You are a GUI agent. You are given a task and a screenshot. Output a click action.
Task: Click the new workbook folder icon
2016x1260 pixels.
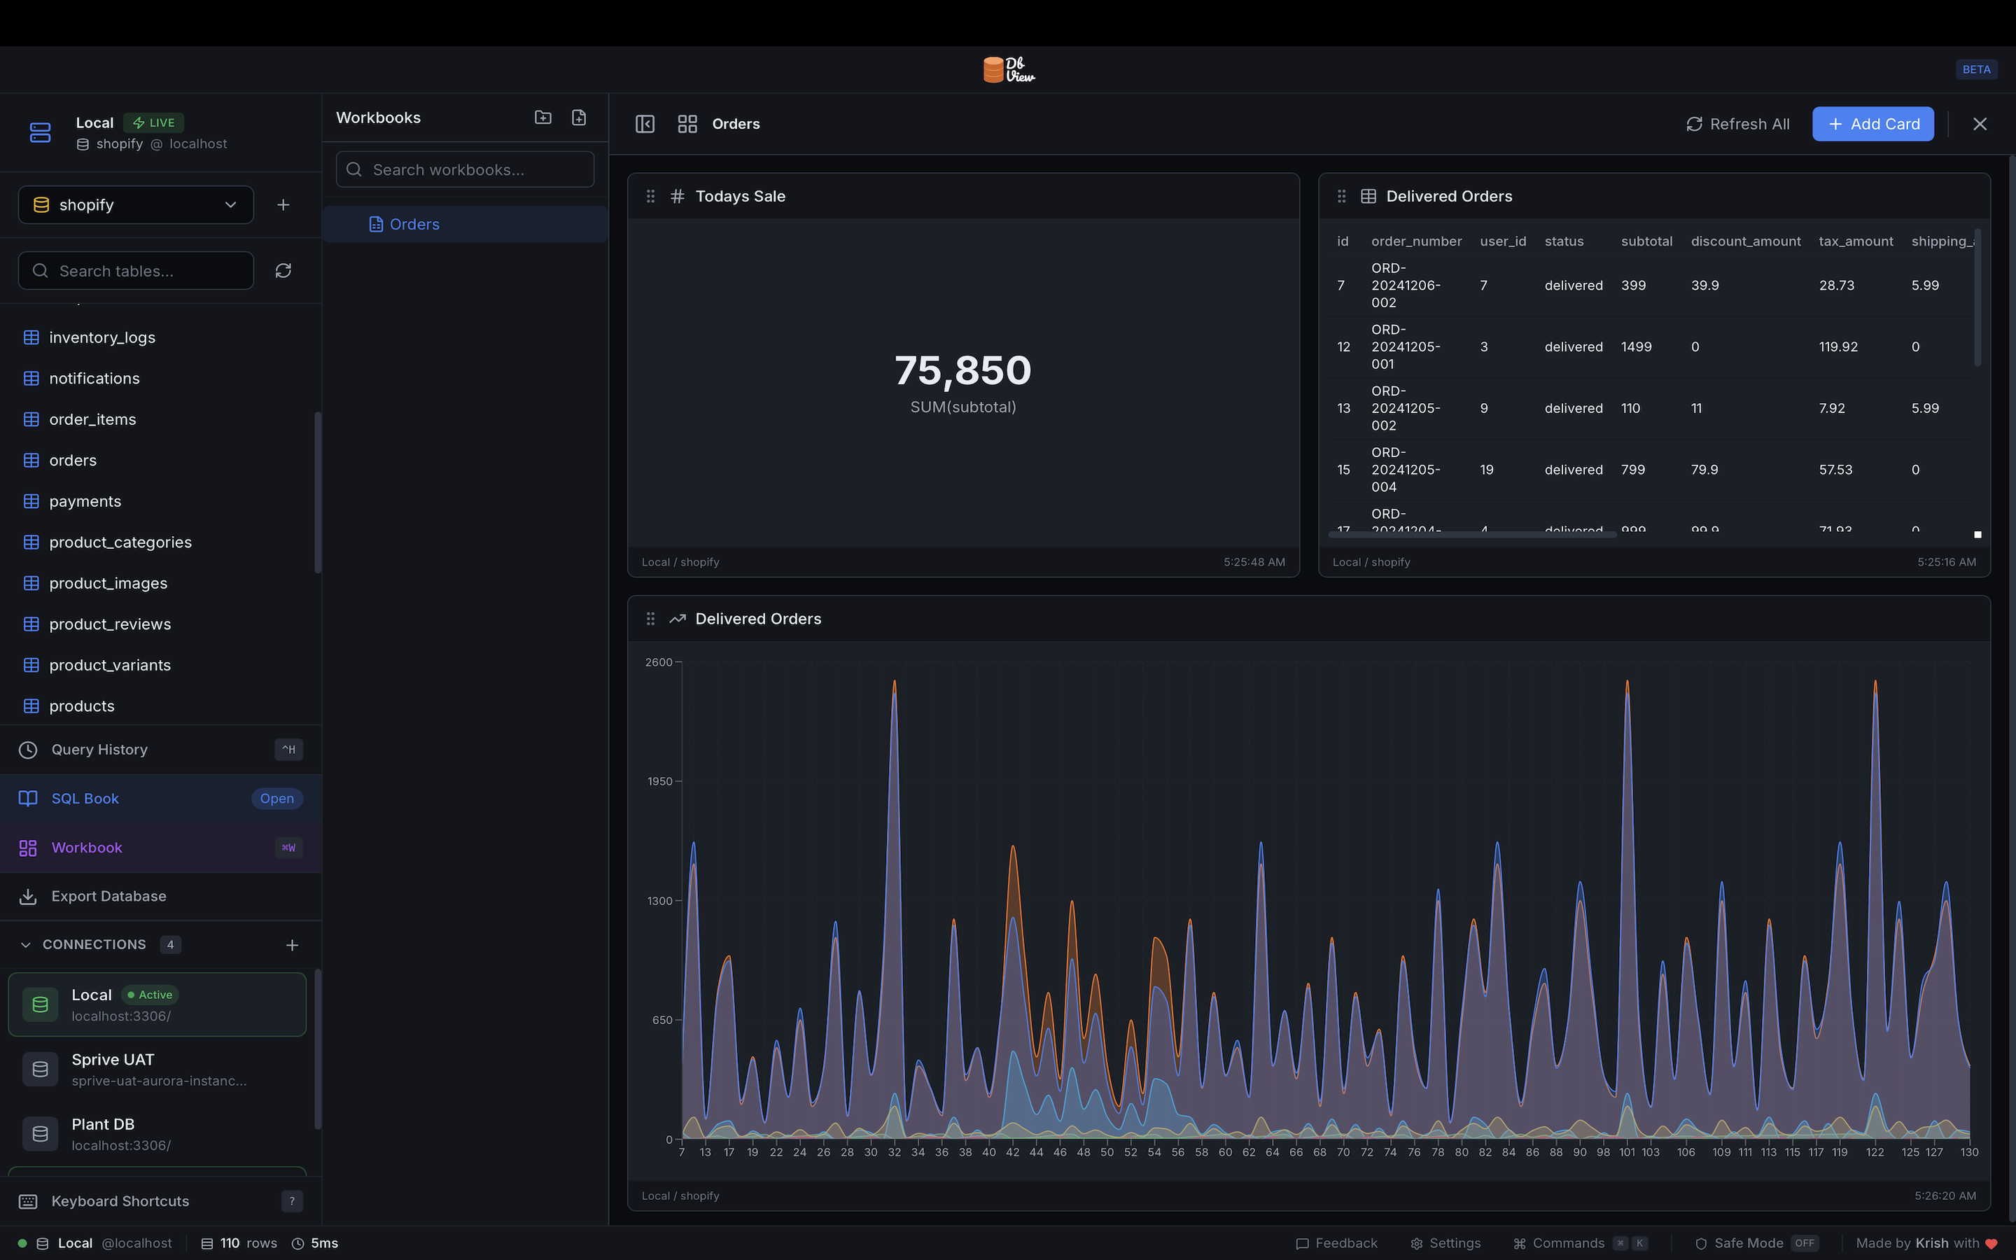pos(543,118)
